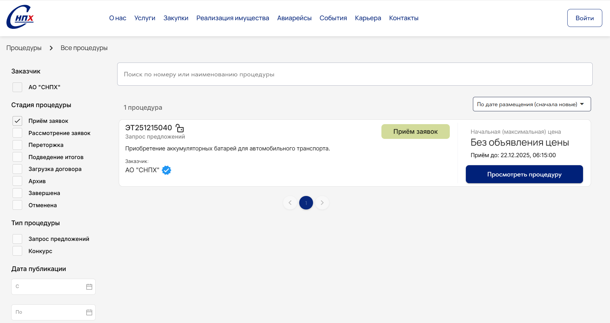Open Реализация имущества in the top menu
This screenshot has width=610, height=323.
coord(233,18)
